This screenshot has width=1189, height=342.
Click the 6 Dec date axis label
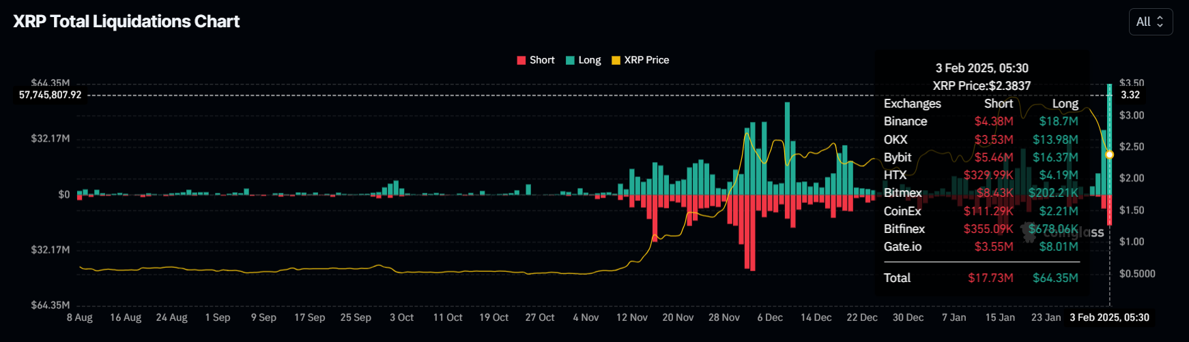coord(770,317)
